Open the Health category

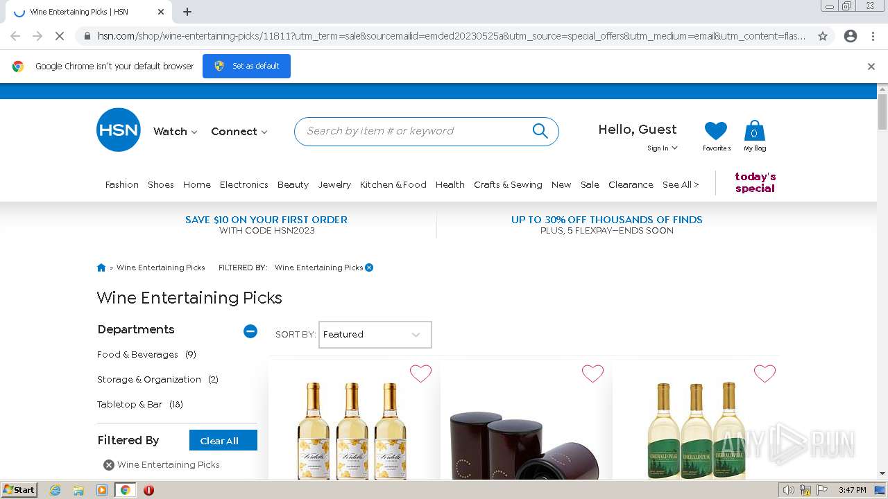coord(450,184)
